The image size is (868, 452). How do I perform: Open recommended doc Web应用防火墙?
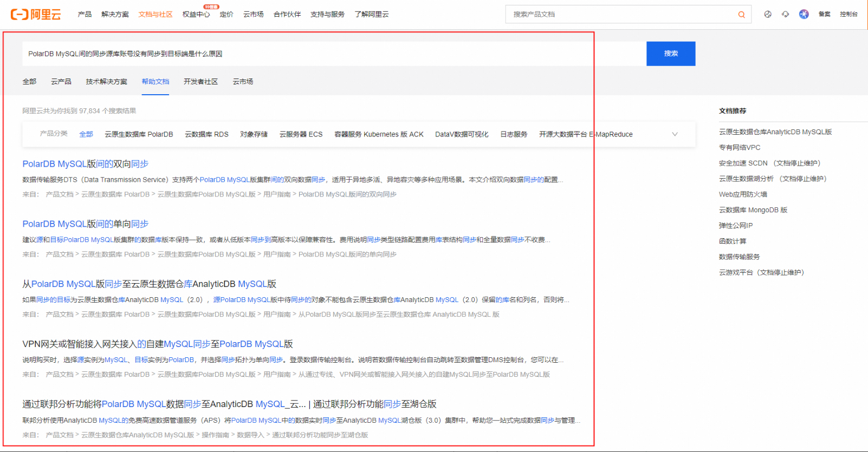tap(743, 195)
